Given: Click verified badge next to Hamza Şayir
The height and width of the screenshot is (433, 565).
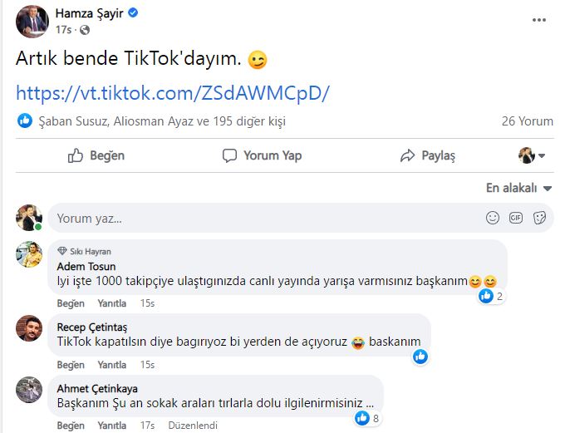Looking at the screenshot, I should (133, 13).
